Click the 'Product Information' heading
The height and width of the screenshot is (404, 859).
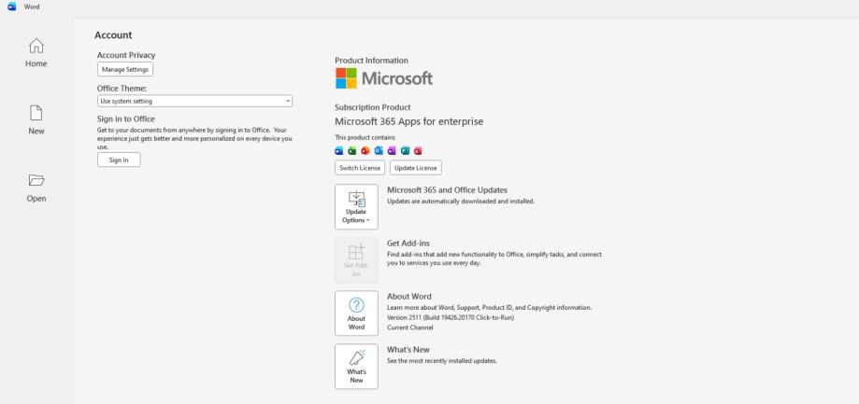(x=371, y=61)
